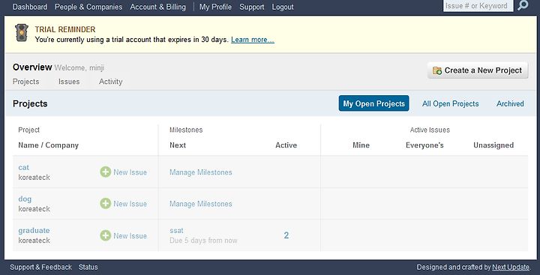Click the Mine column header
This screenshot has height=275, width=540.
361,145
